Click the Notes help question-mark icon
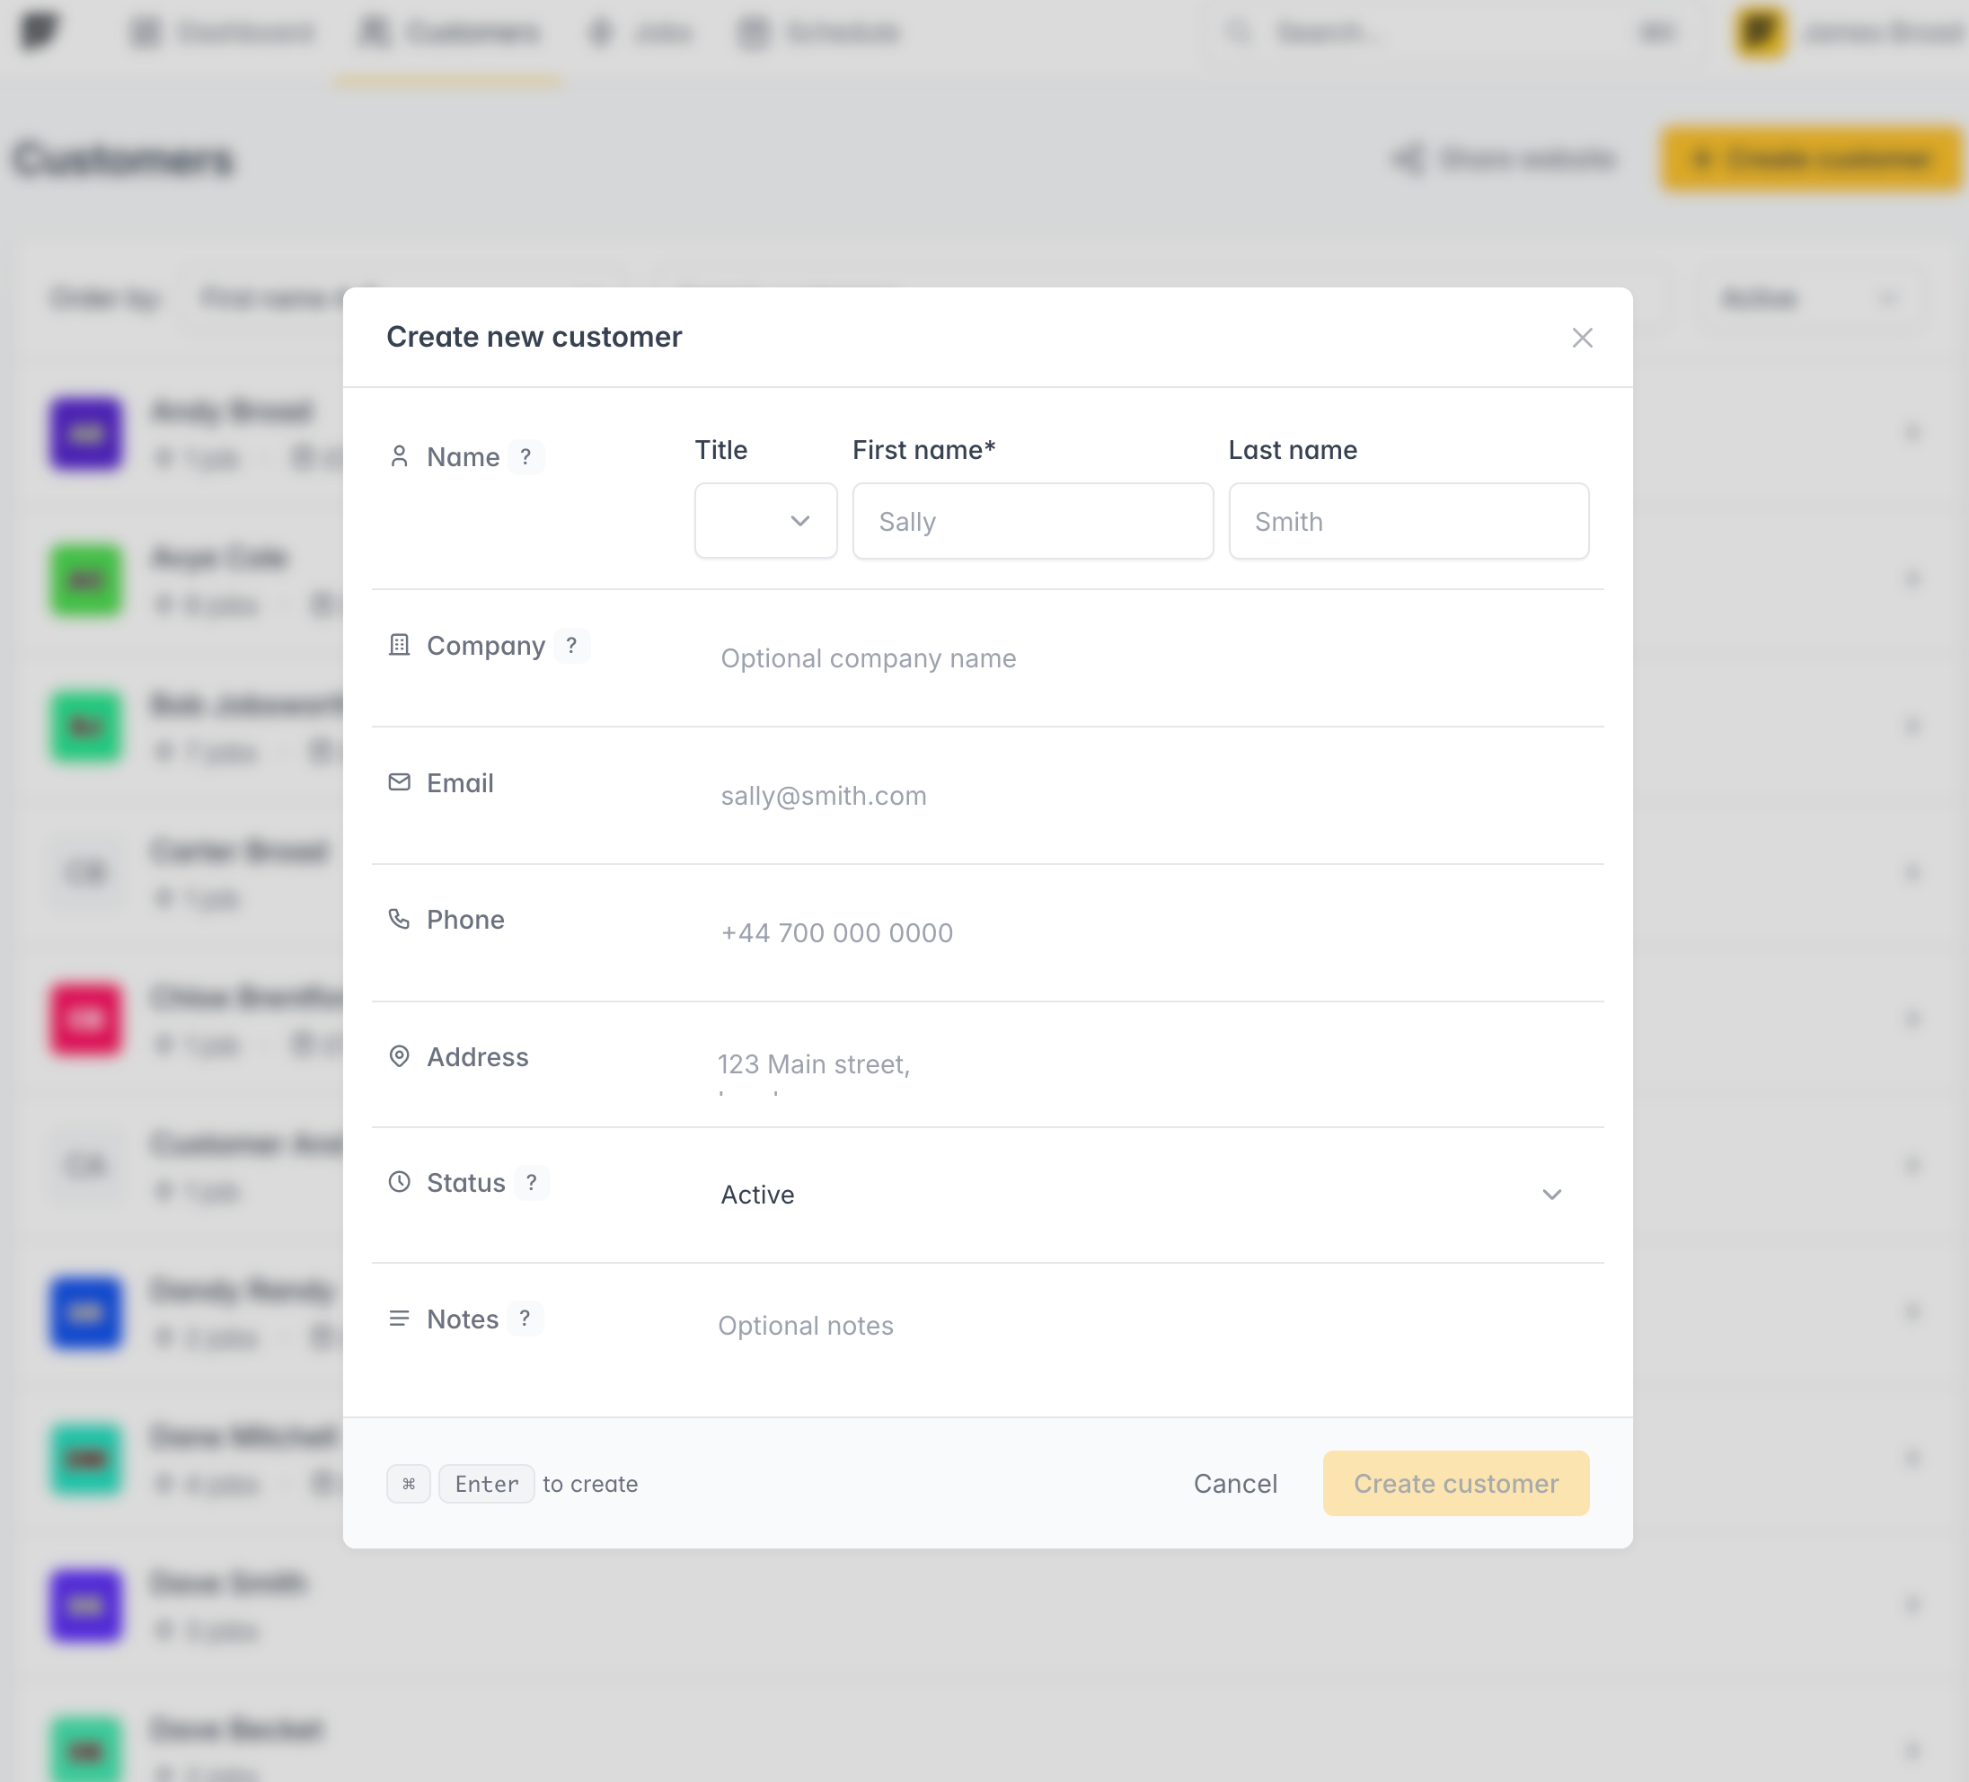Image resolution: width=1969 pixels, height=1782 pixels. pos(525,1319)
